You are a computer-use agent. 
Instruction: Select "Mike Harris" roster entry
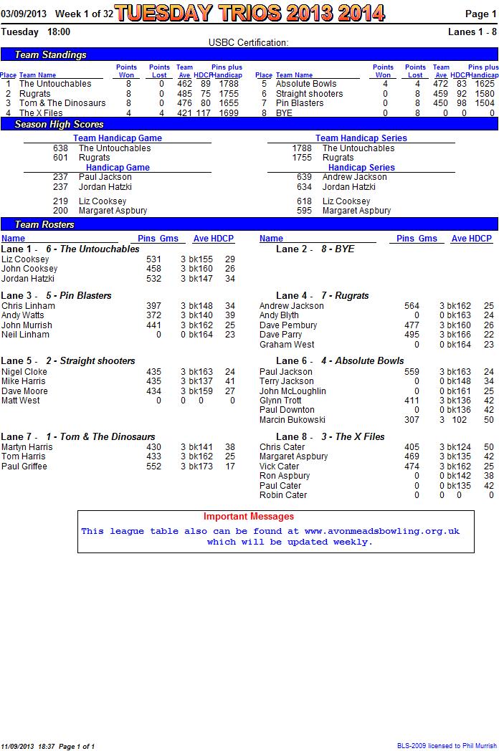click(x=23, y=381)
